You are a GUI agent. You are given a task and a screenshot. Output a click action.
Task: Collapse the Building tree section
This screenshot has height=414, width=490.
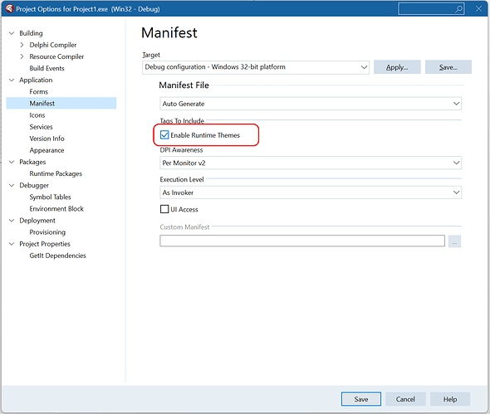point(12,33)
